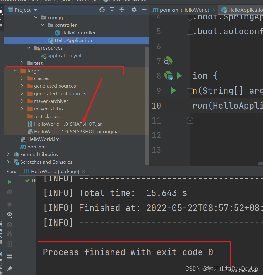Click 'Process finished with exit code 0' text
Image resolution: width=263 pixels, height=275 pixels.
coord(128,252)
